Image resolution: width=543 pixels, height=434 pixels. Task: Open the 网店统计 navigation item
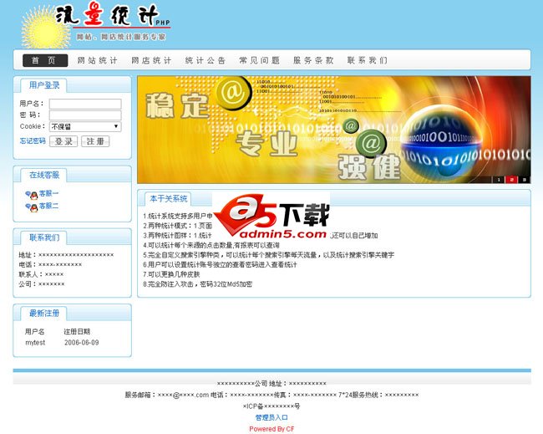152,60
